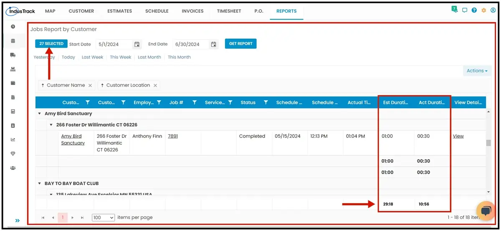Go to first page of results

click(43, 218)
